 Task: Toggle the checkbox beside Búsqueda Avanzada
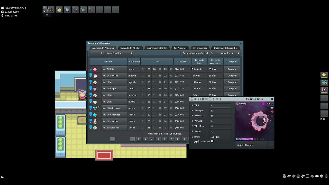point(207,53)
